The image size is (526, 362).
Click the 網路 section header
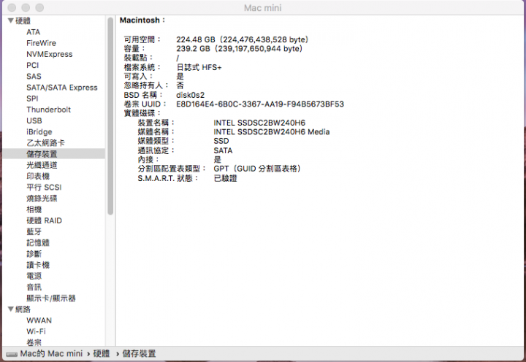pyautogui.click(x=23, y=309)
